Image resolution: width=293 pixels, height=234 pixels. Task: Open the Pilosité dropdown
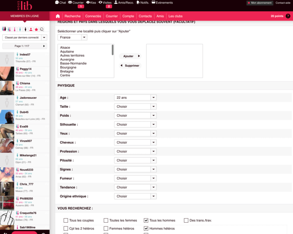(135, 161)
